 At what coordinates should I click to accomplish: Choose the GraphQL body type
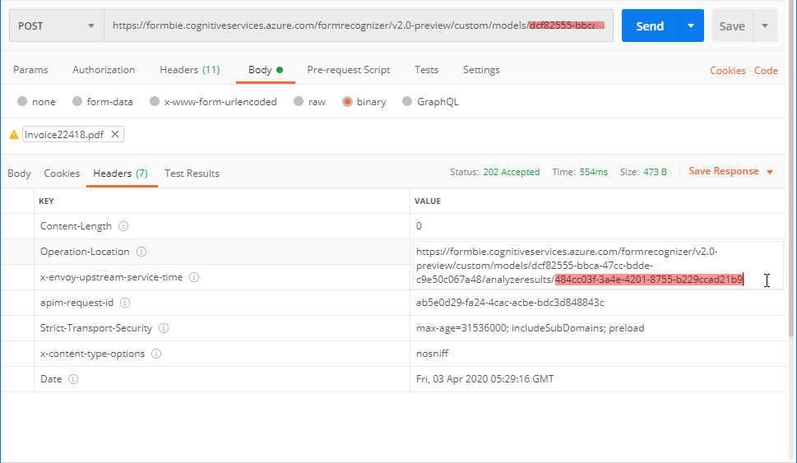407,102
